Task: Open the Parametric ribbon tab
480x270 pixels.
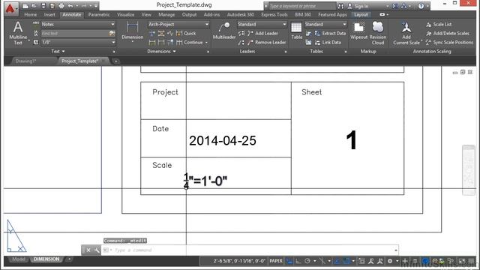Action: pos(99,14)
